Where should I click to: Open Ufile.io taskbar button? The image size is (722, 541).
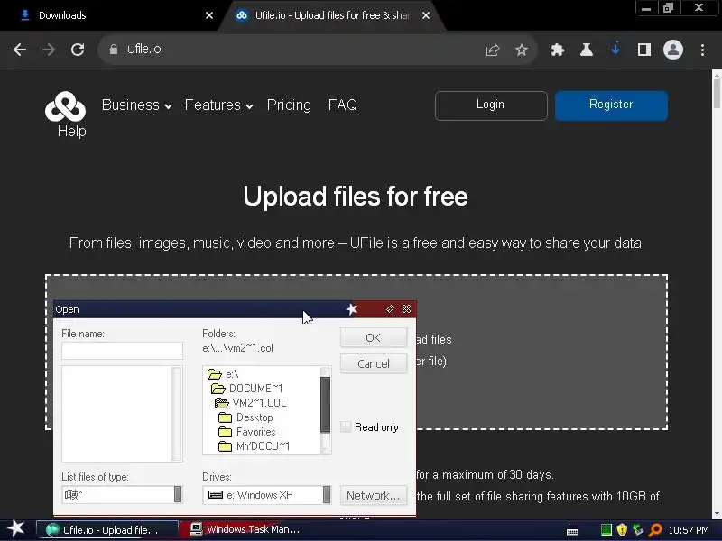tap(106, 529)
